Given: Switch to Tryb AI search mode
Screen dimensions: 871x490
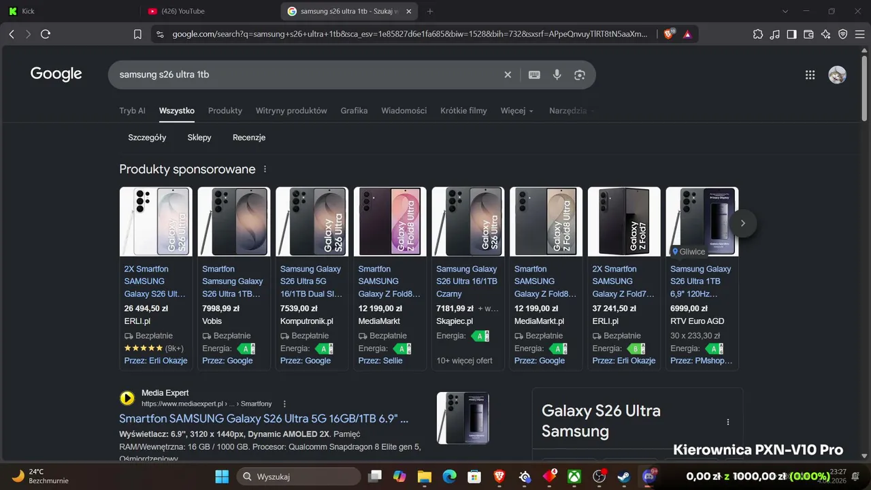Looking at the screenshot, I should tap(132, 111).
